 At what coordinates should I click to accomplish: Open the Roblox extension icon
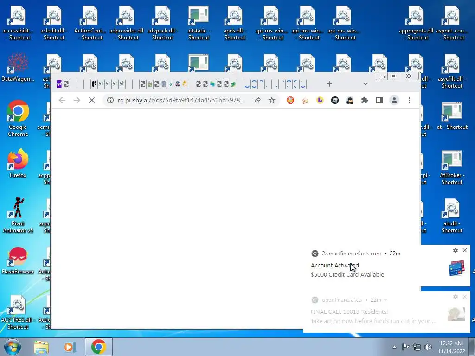335,100
